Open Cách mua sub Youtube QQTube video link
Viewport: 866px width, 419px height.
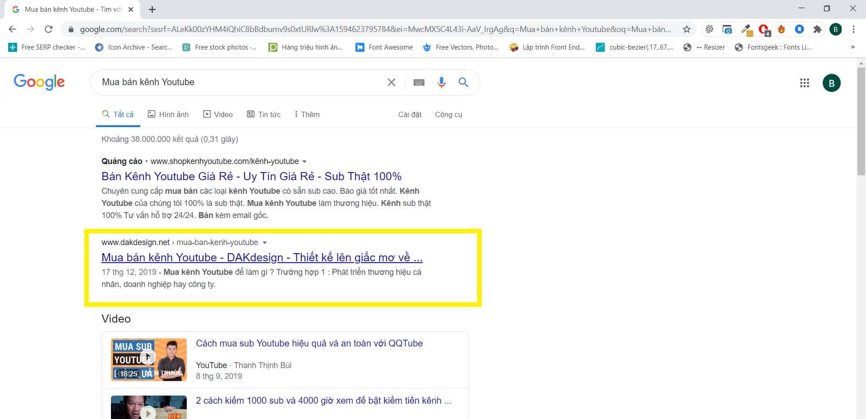[x=309, y=343]
